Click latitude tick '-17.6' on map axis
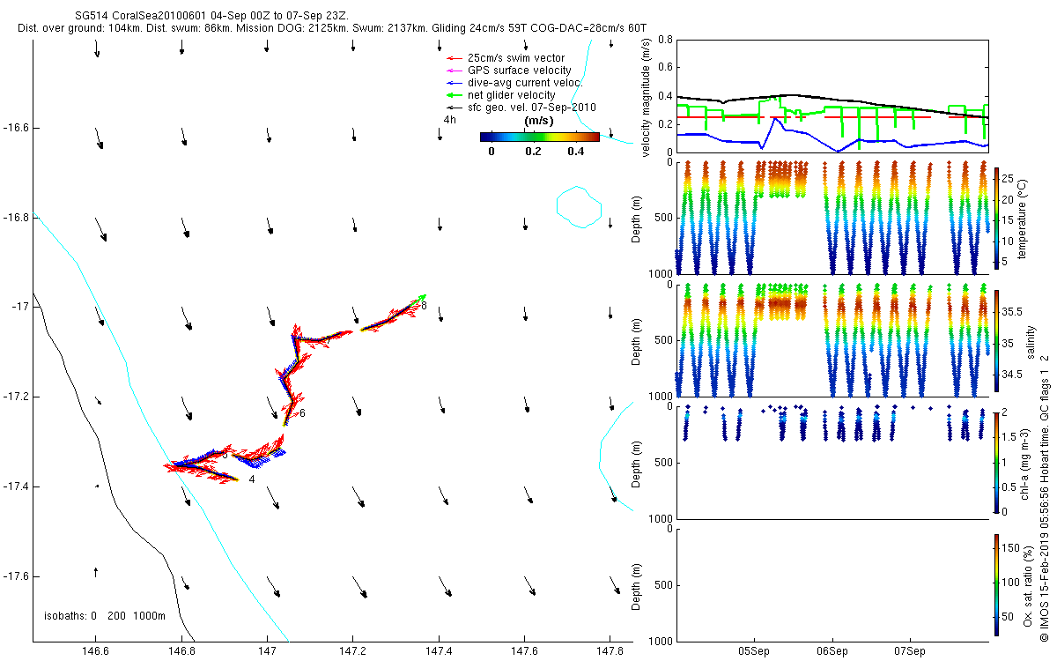 tap(16, 576)
